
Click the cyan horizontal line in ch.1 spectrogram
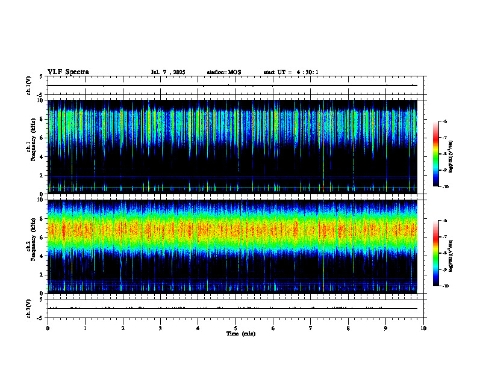click(232, 188)
